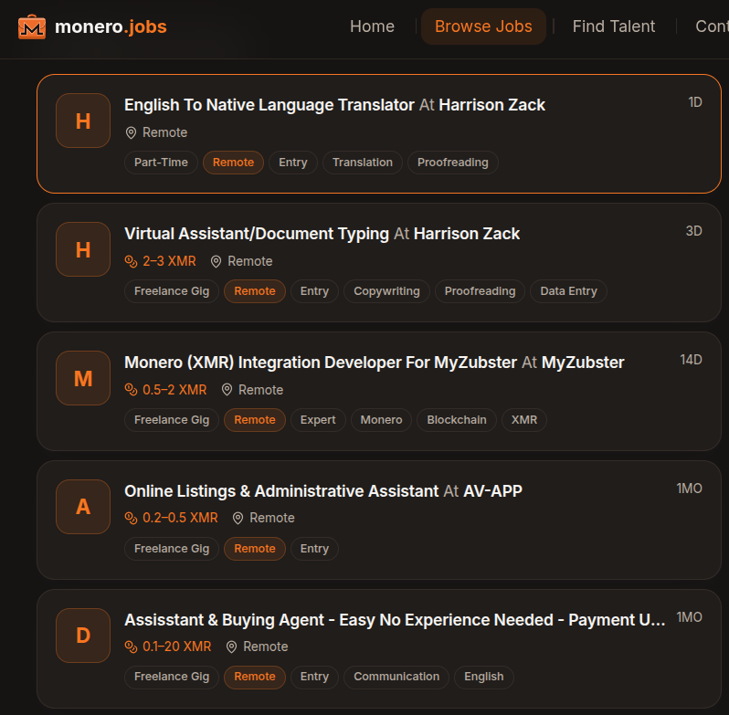The width and height of the screenshot is (729, 715).
Task: Select Entry tag on Translator job
Action: [x=293, y=163]
